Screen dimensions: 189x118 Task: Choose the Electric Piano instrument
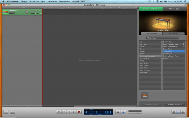(x=174, y=42)
